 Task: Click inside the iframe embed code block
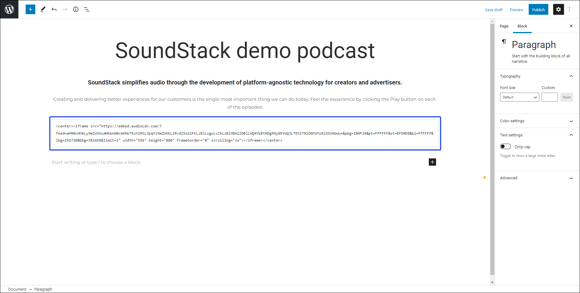245,133
